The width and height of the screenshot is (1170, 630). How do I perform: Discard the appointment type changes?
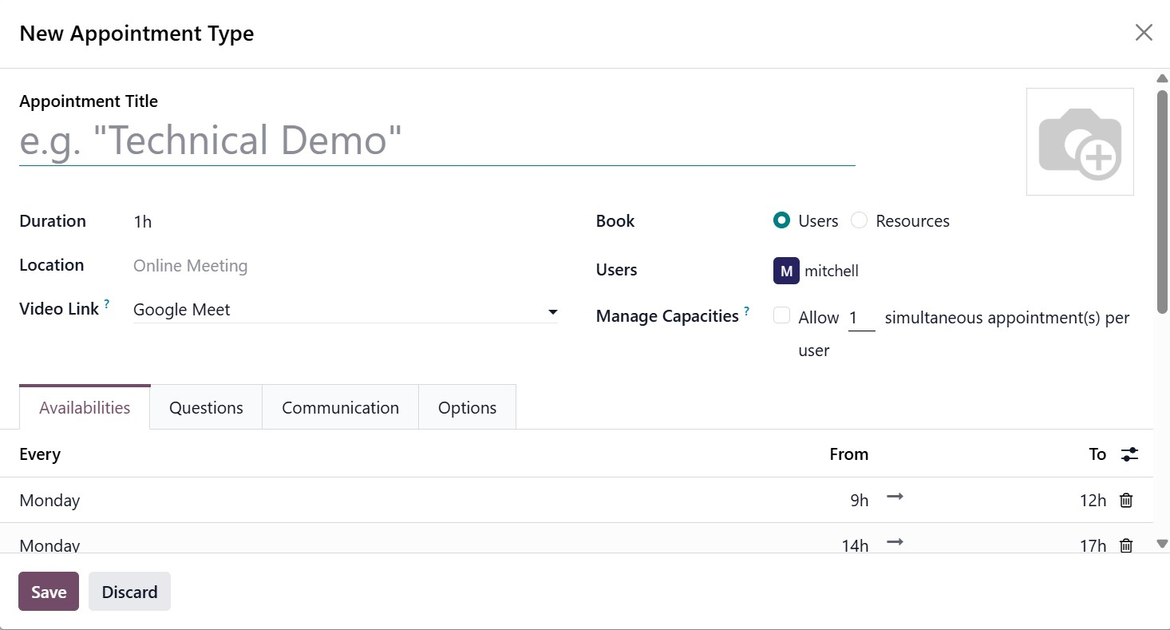129,592
